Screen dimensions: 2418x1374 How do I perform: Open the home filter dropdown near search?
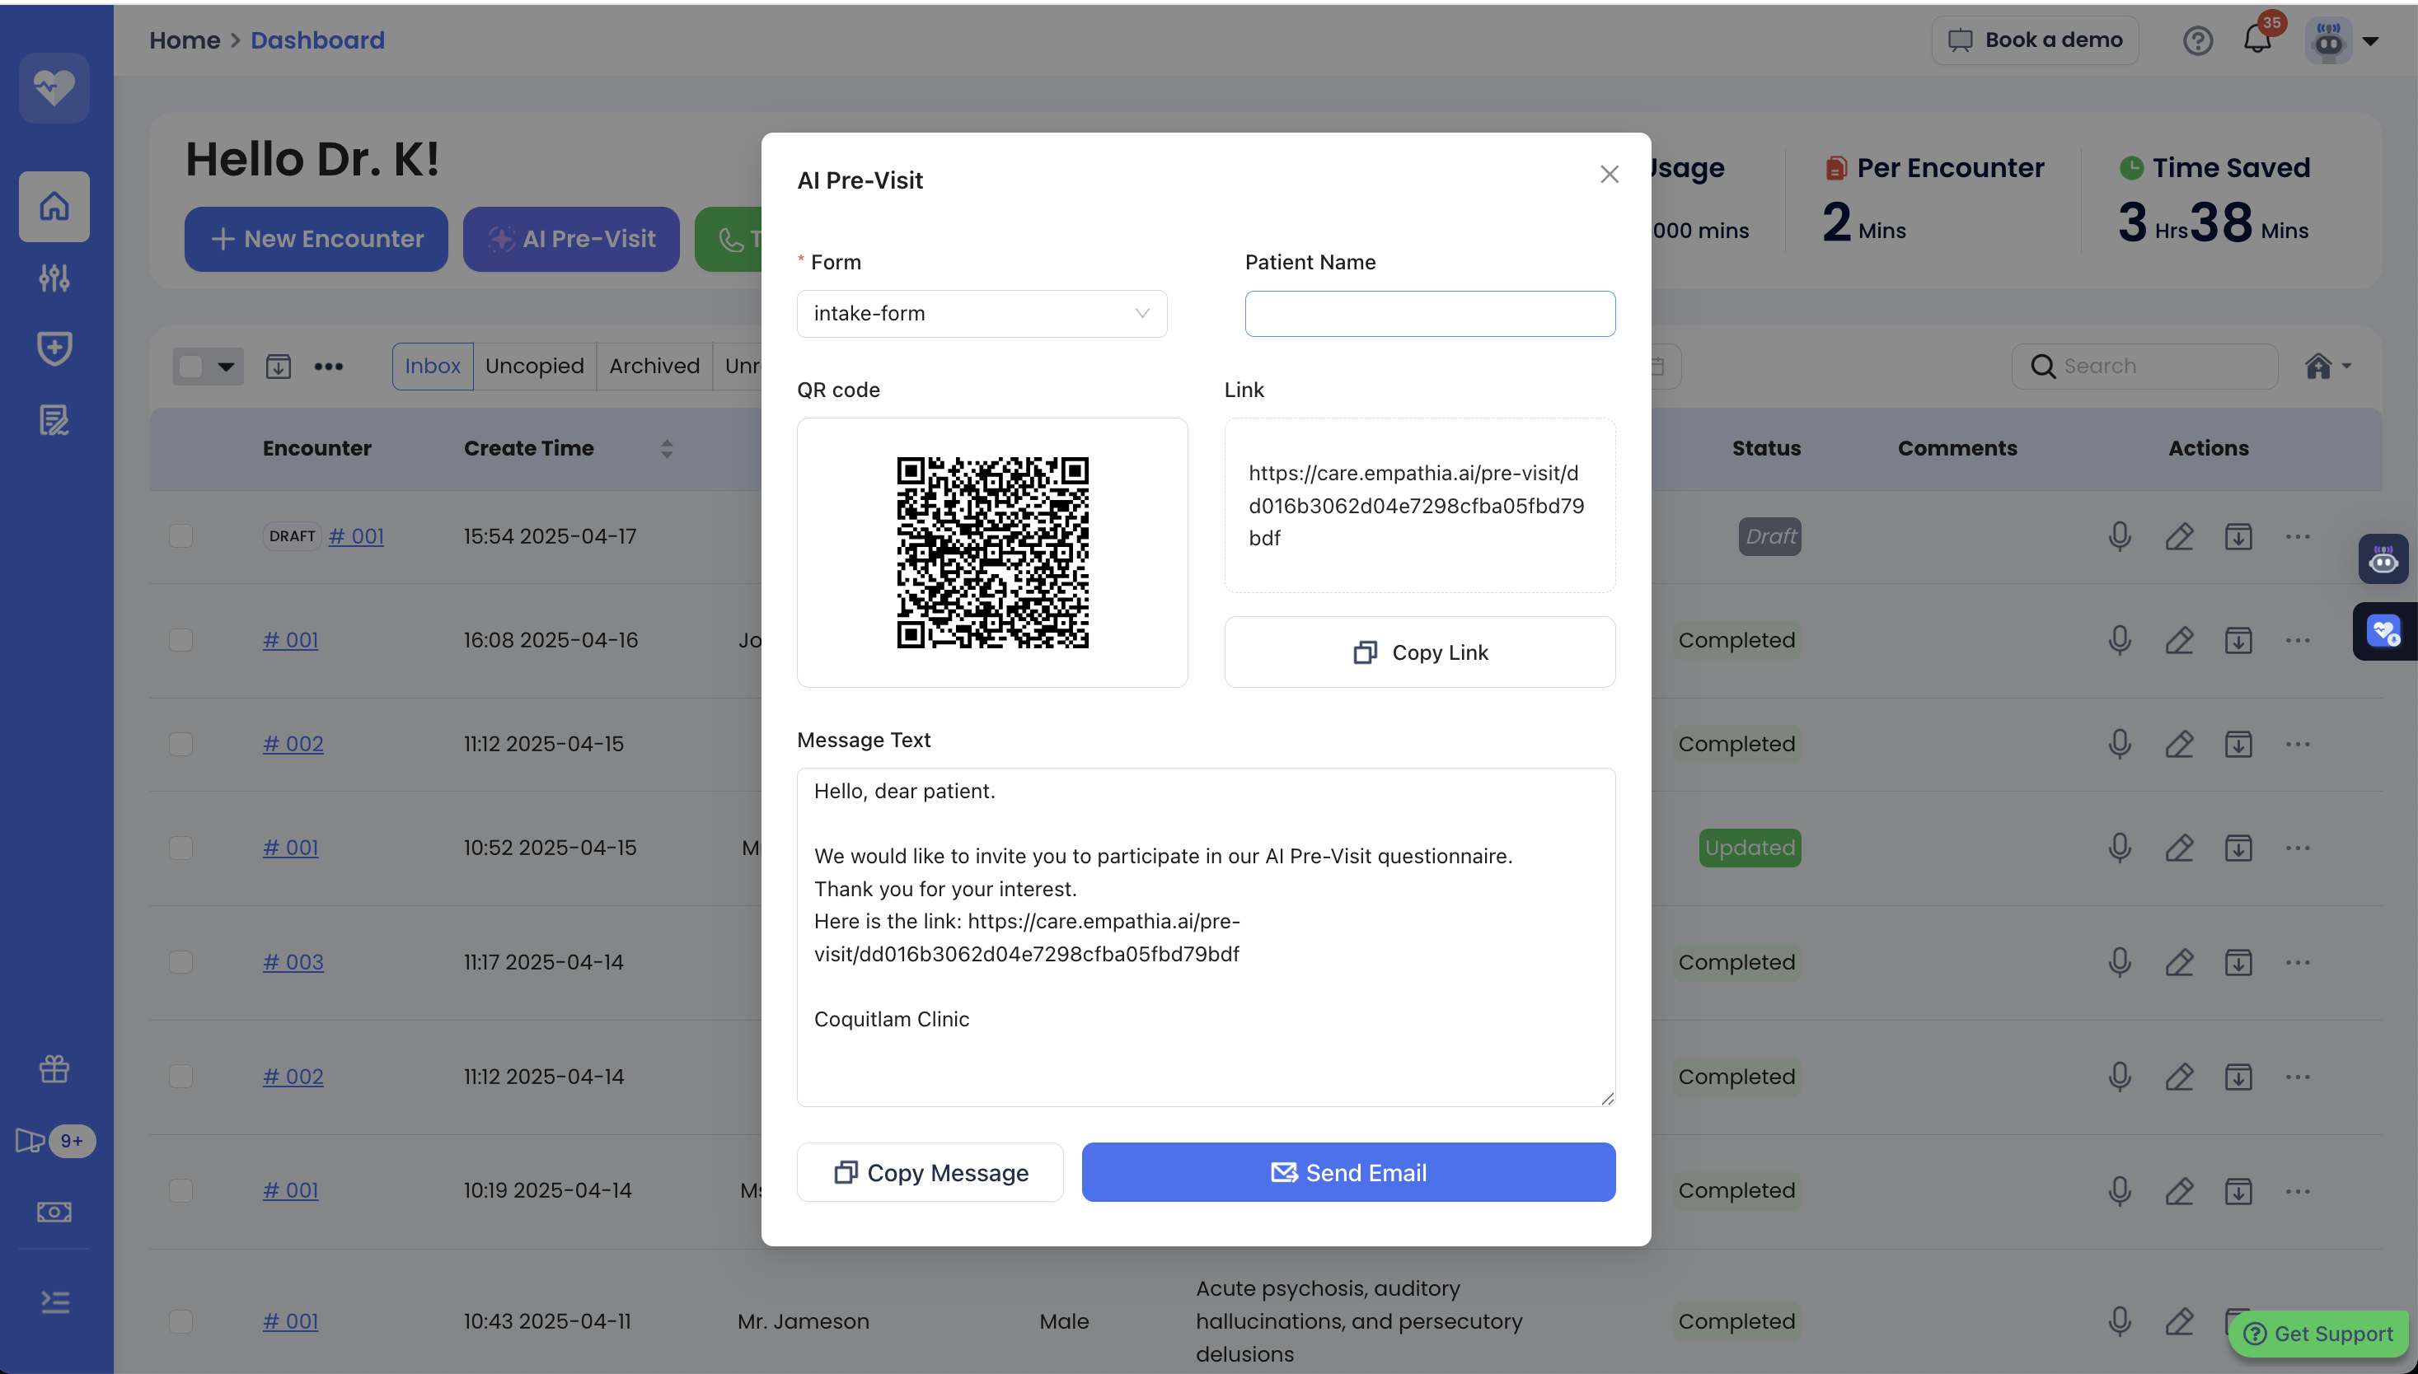2327,366
